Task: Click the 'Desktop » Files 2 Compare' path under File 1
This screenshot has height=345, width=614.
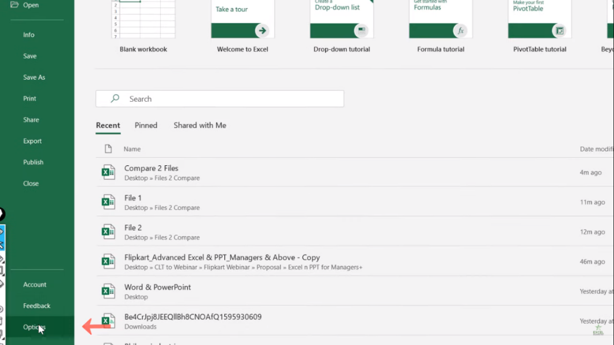Action: 162,208
